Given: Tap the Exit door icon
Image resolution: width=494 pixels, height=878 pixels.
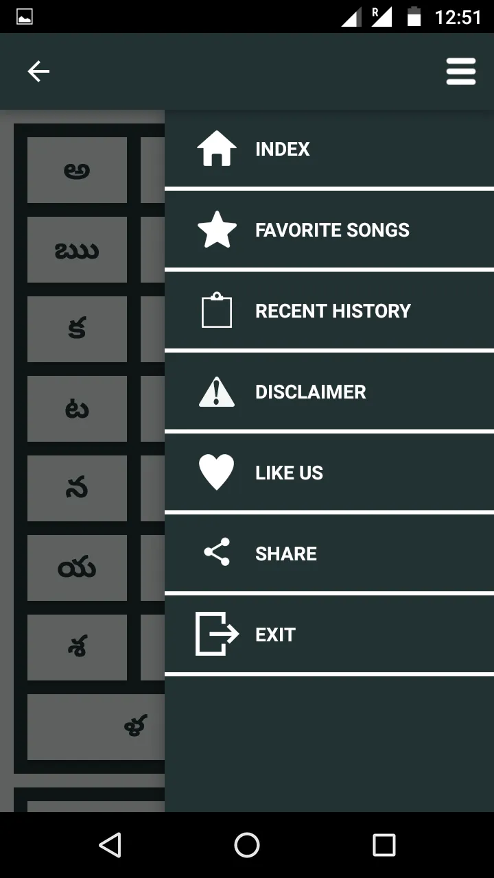Looking at the screenshot, I should [217, 634].
